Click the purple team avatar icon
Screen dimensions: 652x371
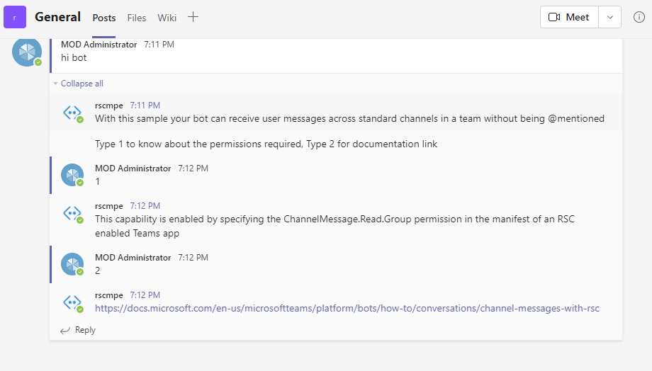point(15,17)
